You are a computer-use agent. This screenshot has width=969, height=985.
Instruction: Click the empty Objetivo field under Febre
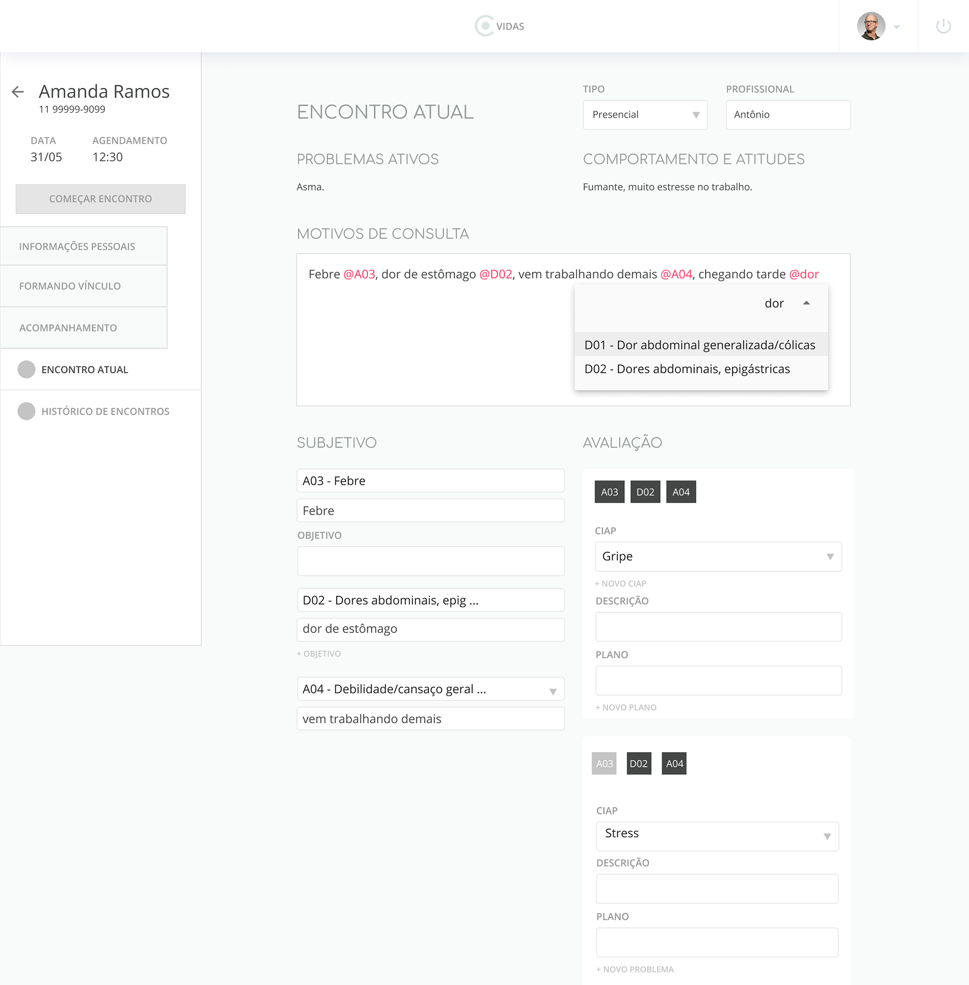click(x=430, y=561)
